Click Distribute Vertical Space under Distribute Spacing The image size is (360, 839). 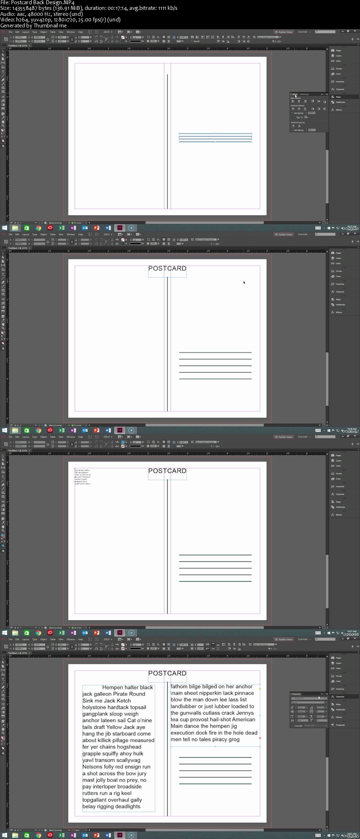coord(293,126)
